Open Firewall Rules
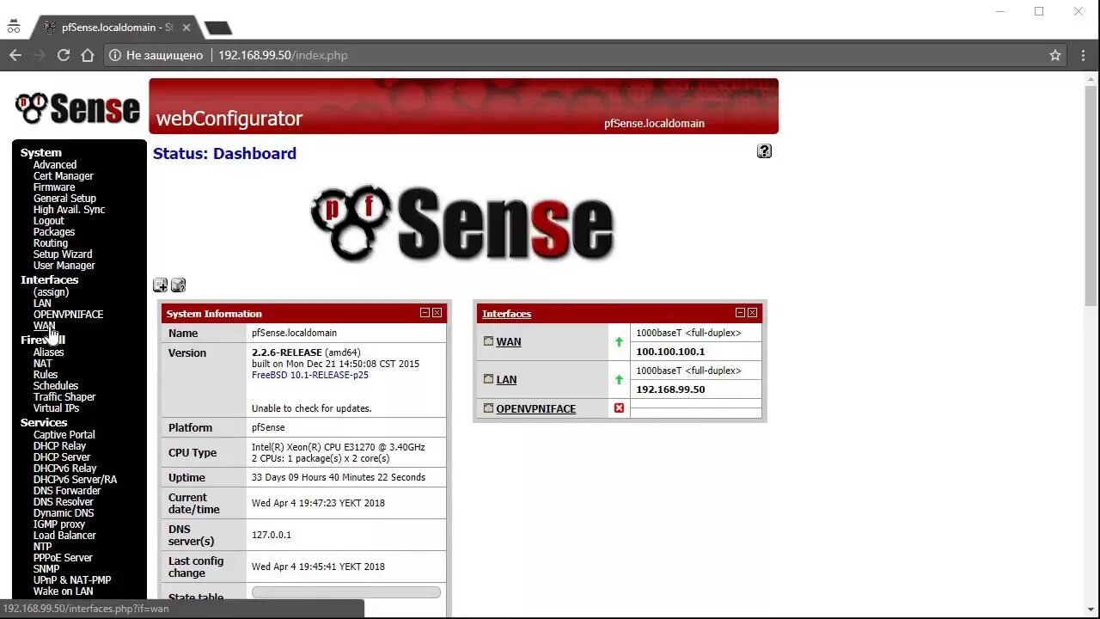The width and height of the screenshot is (1100, 619). (46, 375)
